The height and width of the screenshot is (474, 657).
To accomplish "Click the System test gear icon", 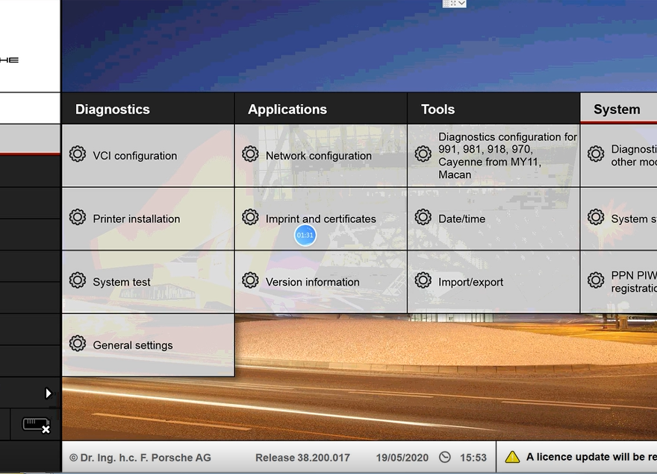I will (78, 280).
